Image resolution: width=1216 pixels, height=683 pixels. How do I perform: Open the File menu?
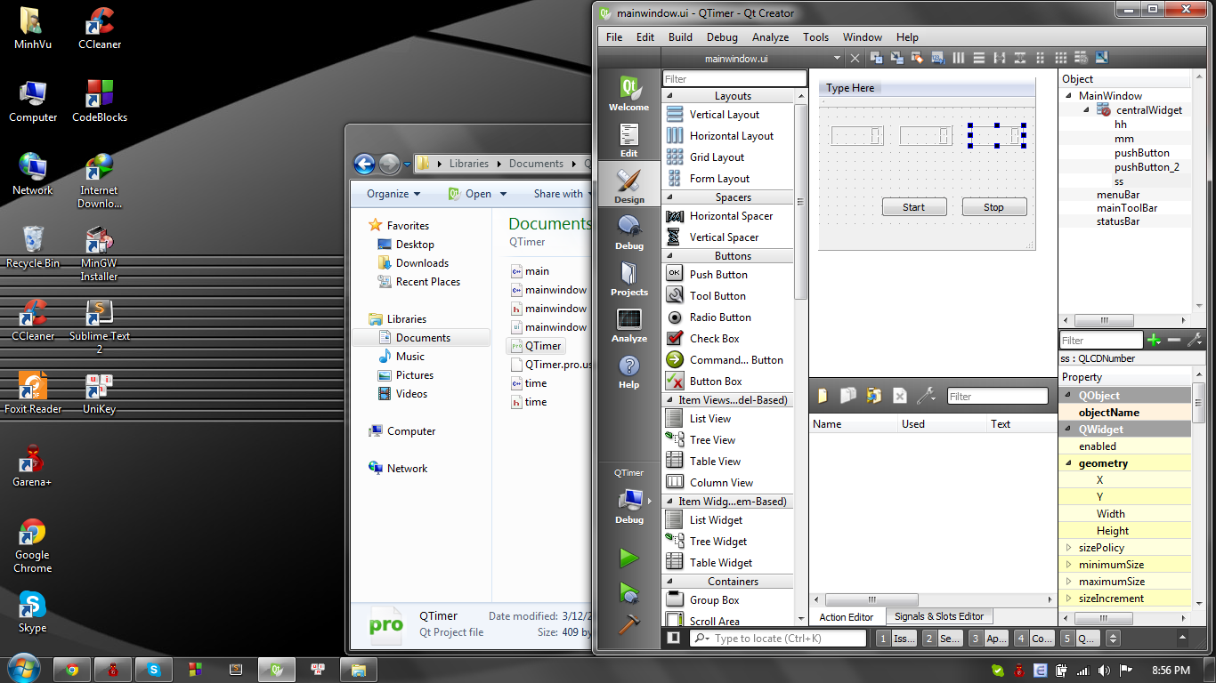pyautogui.click(x=614, y=36)
